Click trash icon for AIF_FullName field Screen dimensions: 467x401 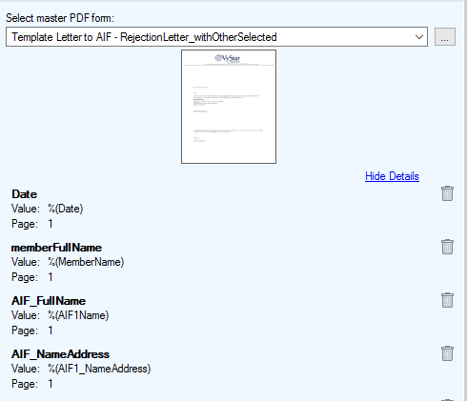(447, 300)
